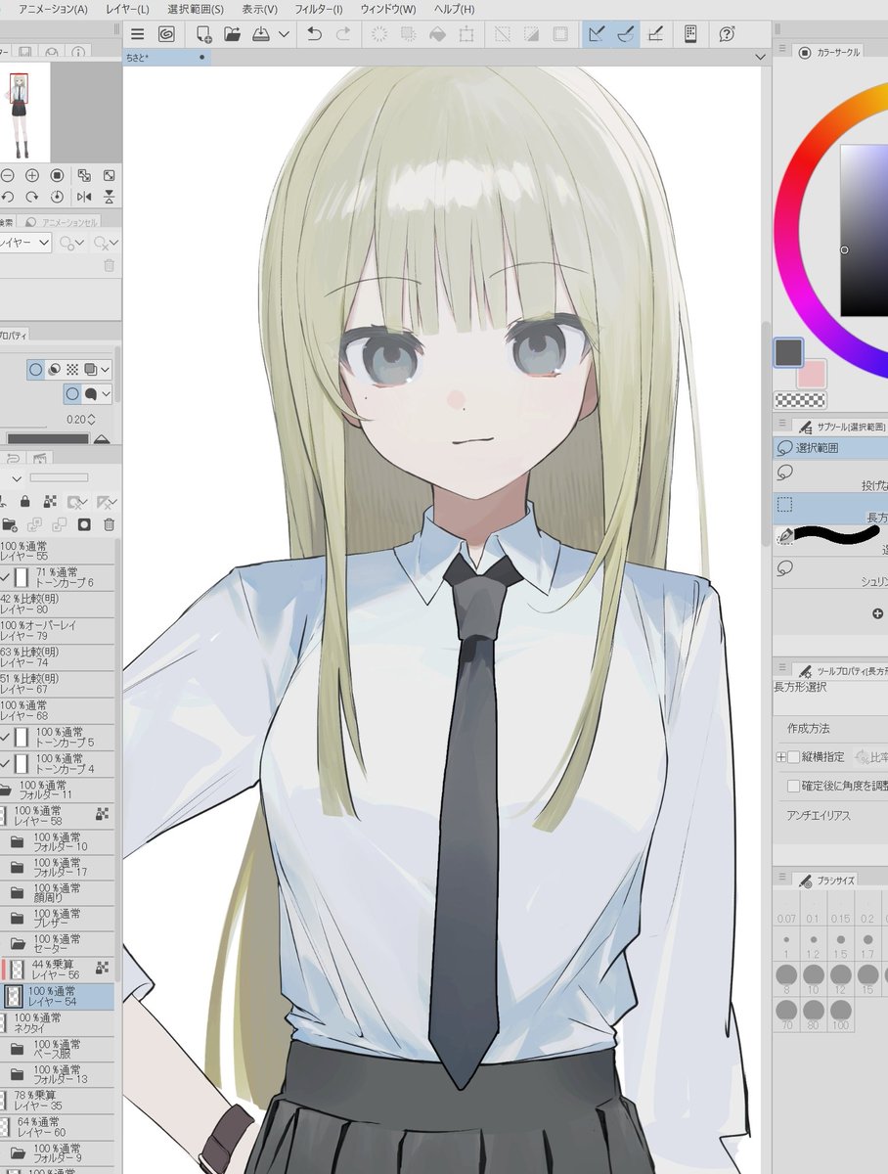888x1174 pixels.
Task: Switch to the アニメーションセル tab
Action: coord(59,223)
